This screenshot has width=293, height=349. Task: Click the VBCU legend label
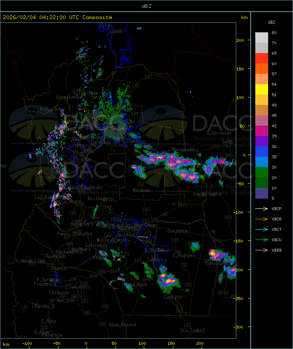[276, 240]
